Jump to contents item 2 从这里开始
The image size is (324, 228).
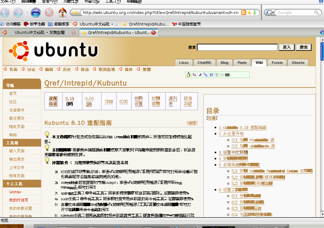pos(231,133)
